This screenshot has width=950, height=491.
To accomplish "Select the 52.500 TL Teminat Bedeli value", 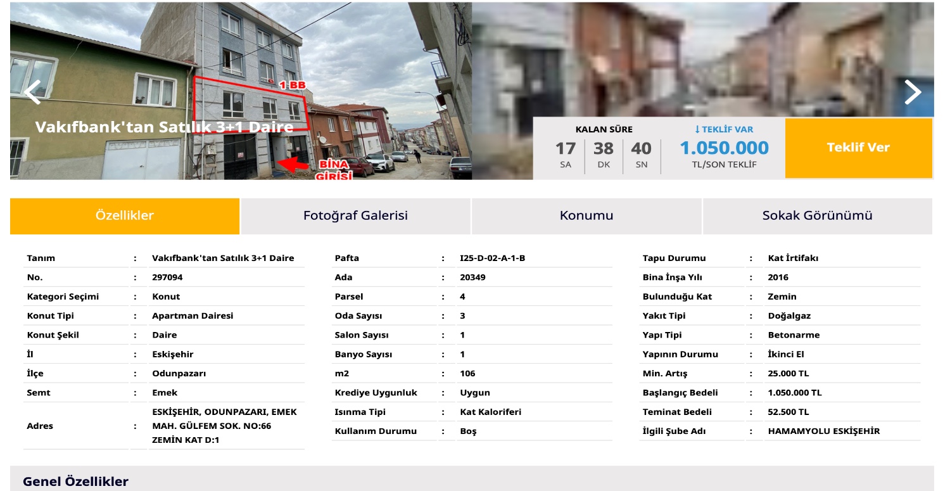I will click(788, 412).
